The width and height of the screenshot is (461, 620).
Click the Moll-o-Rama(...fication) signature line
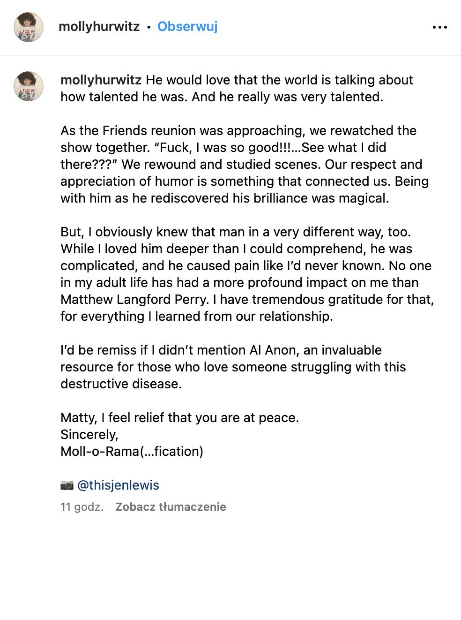click(132, 451)
